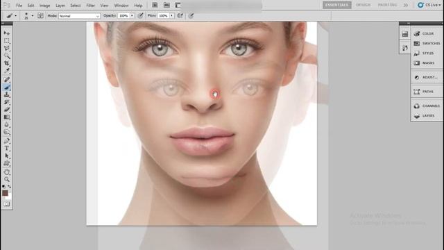This screenshot has width=444, height=250.
Task: Open the Edit menu
Action: [31, 6]
